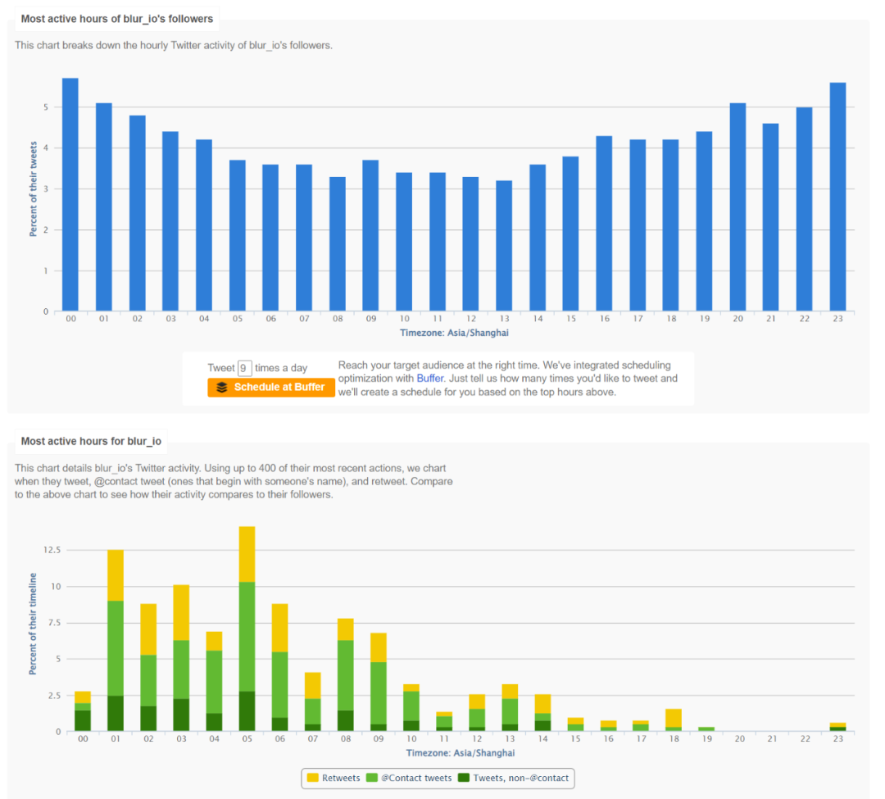This screenshot has width=885, height=799.
Task: Click the 'Most active hours for blur_io' heading
Action: [x=91, y=441]
